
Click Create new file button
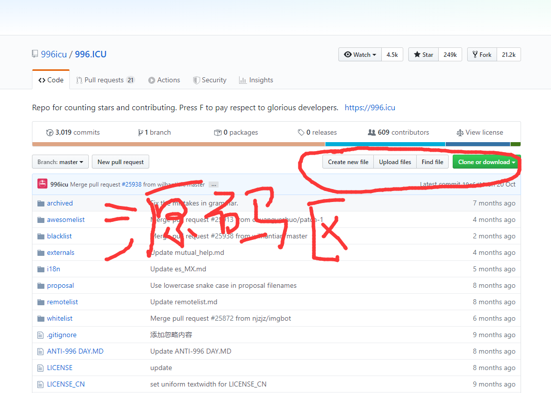(348, 162)
